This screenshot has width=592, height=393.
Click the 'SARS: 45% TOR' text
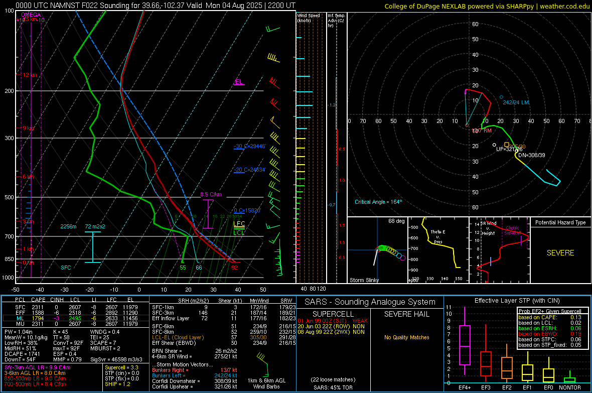[x=333, y=387]
